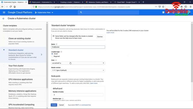Open Learn more link in Node pools

(x=93, y=83)
